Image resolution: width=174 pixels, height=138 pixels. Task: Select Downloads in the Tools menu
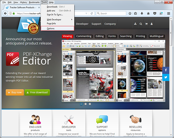(x=57, y=7)
